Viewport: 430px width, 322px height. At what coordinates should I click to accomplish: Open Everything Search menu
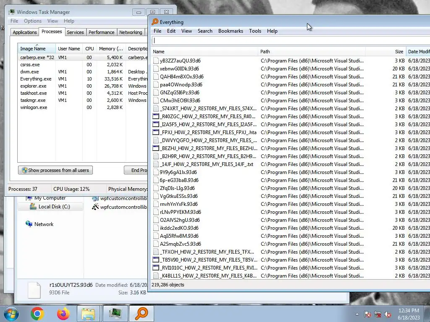(205, 31)
